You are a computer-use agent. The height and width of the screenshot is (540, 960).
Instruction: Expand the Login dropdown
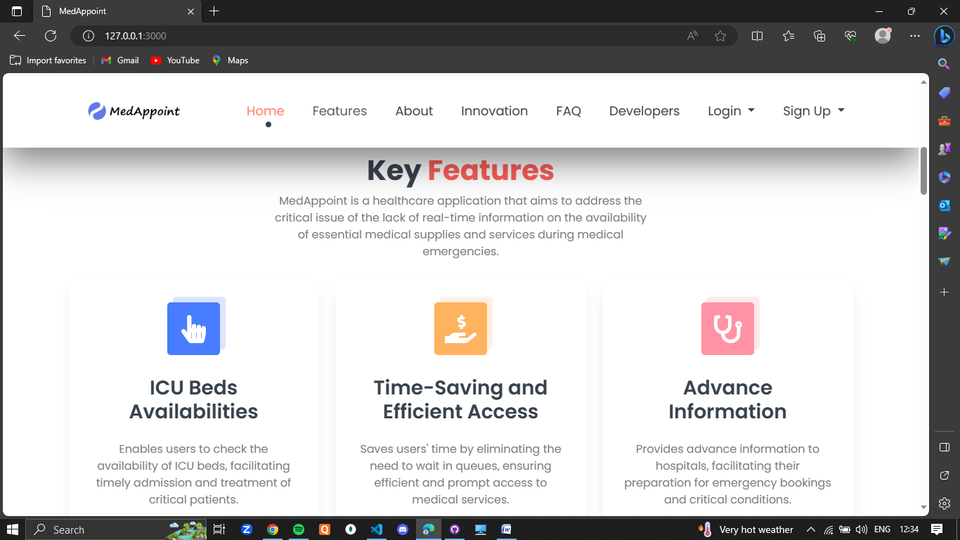pyautogui.click(x=731, y=110)
